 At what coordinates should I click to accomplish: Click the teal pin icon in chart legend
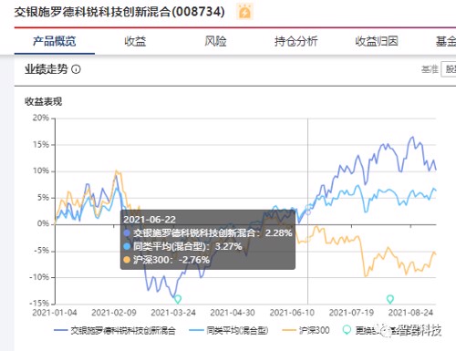coord(347,330)
